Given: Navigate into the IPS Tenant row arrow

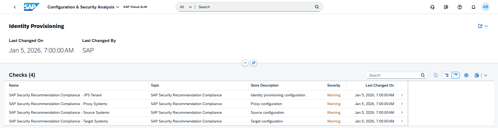Looking at the screenshot, I should (402, 95).
